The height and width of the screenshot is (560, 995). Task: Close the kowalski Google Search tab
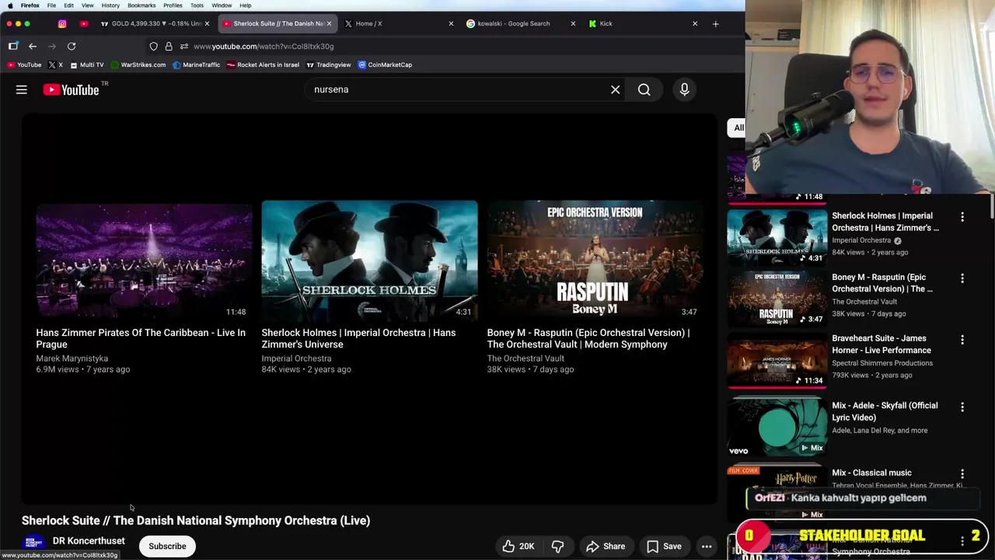click(x=573, y=23)
